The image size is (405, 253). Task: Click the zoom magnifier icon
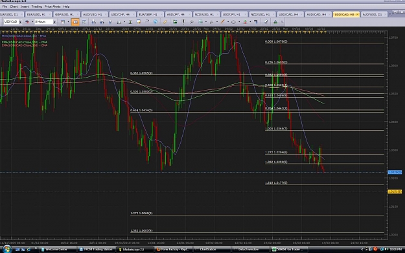click(x=192, y=21)
